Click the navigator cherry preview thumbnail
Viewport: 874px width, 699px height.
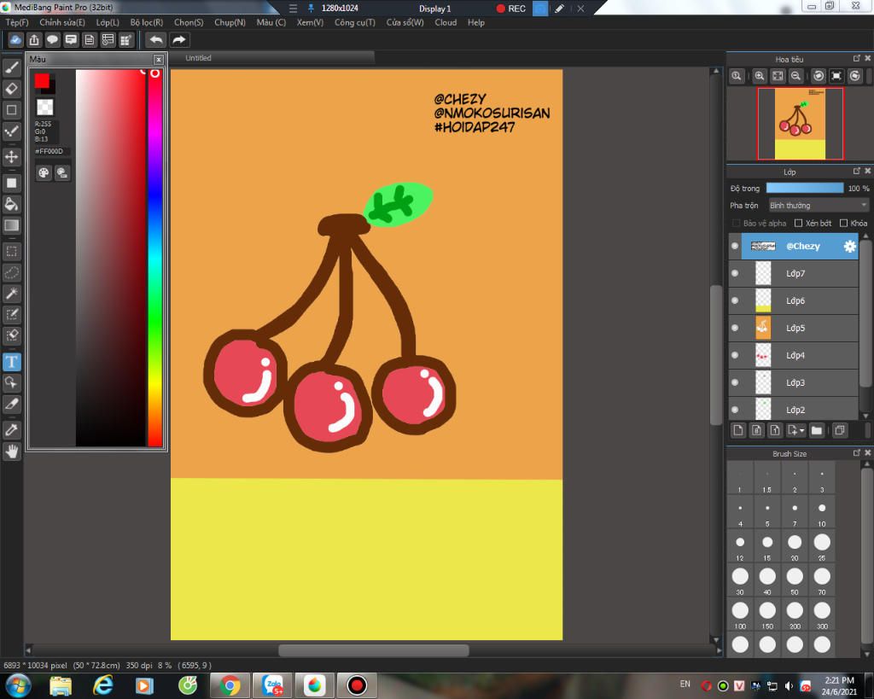(x=800, y=123)
